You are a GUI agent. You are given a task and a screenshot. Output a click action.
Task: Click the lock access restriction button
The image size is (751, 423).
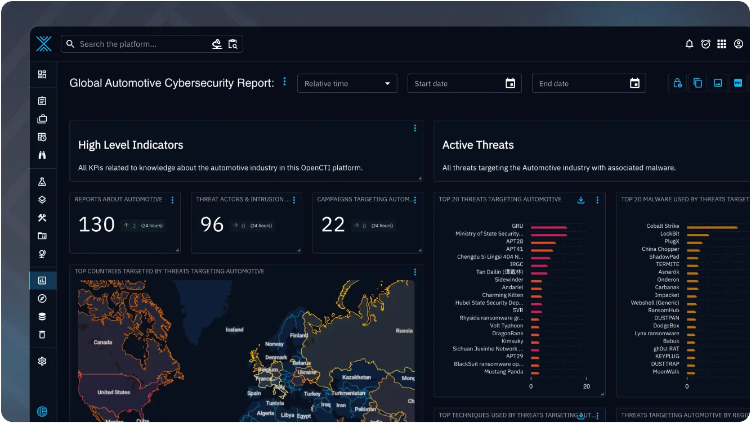[x=678, y=83]
